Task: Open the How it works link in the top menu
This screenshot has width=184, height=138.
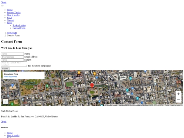Action: [x=13, y=15]
